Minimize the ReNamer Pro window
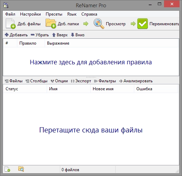Viewport: 182px width, 176px height. (150, 4)
